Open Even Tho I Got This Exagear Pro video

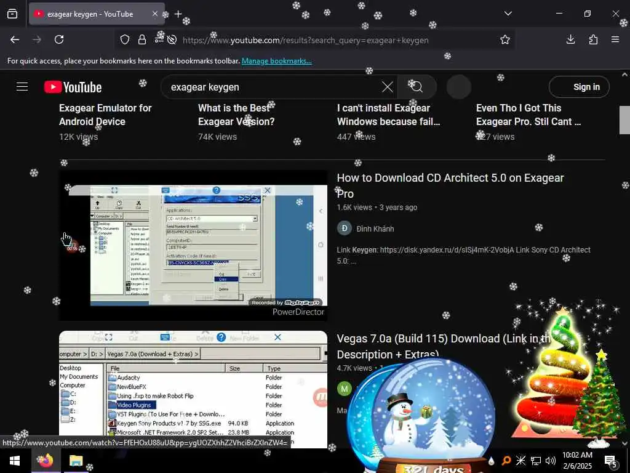pos(528,115)
